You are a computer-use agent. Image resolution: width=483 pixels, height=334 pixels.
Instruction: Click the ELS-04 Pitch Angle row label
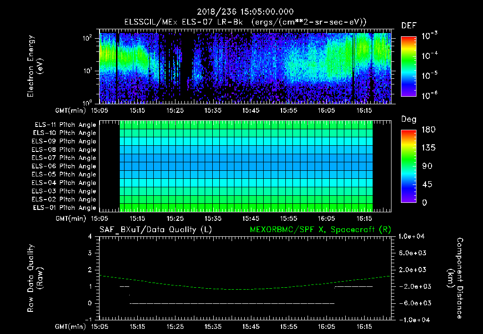pyautogui.click(x=64, y=183)
